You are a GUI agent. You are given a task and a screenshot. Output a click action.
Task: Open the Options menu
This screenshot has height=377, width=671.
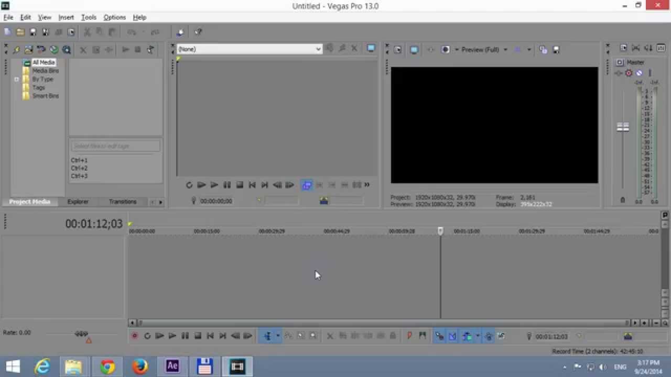114,17
